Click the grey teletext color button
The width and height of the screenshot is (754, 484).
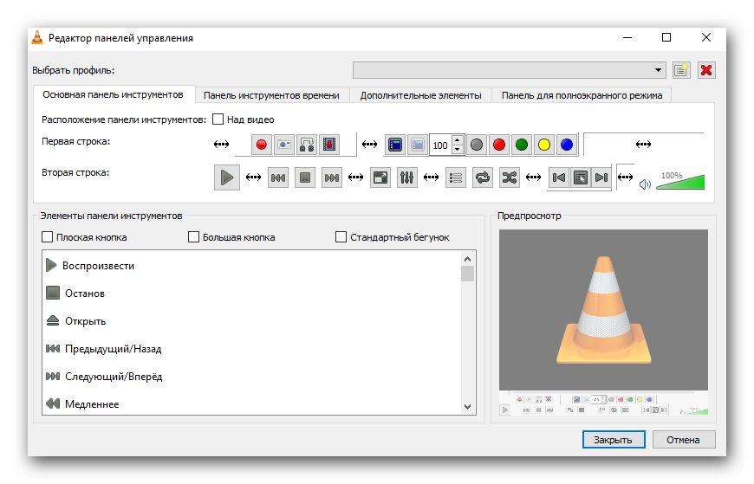pyautogui.click(x=477, y=145)
